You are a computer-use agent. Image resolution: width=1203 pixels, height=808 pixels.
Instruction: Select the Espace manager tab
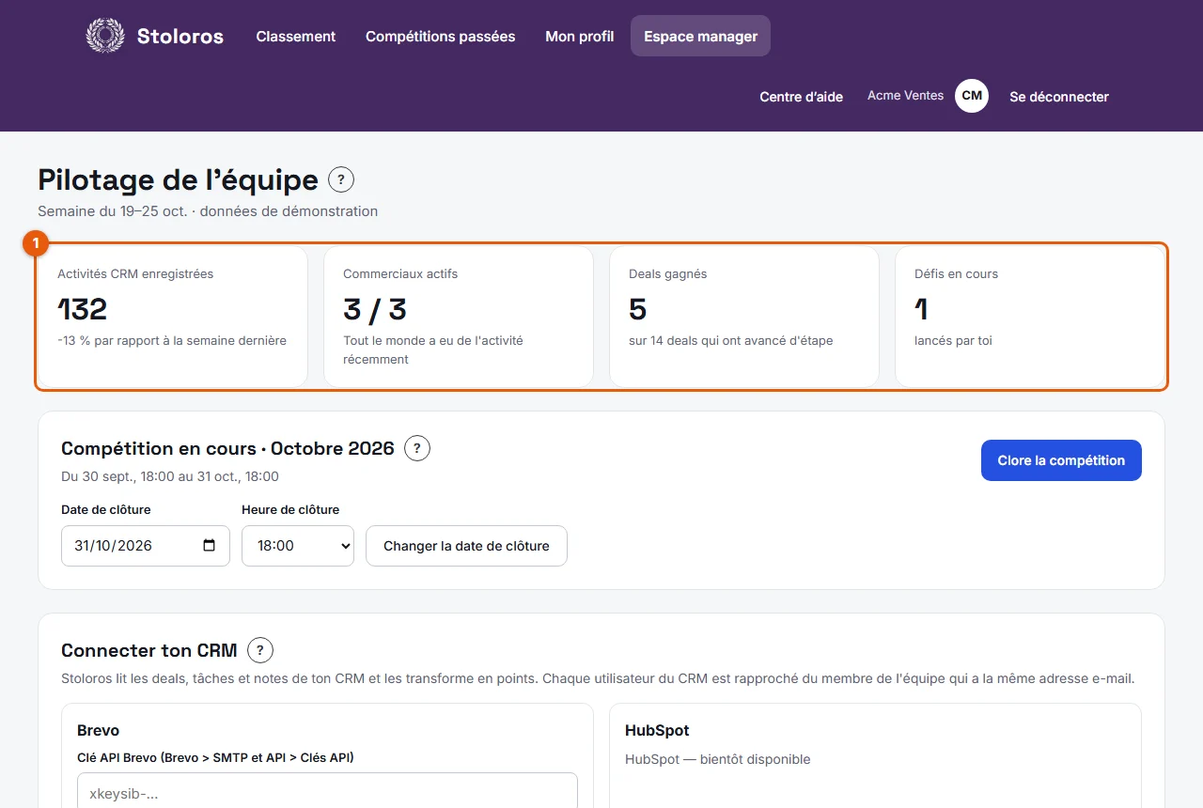pos(700,37)
